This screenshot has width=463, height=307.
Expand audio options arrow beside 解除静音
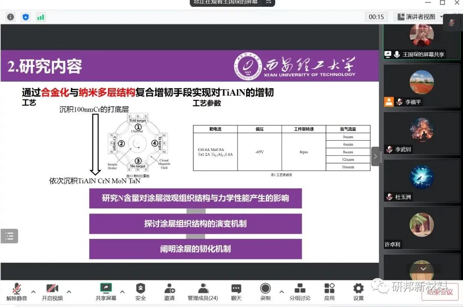click(33, 292)
